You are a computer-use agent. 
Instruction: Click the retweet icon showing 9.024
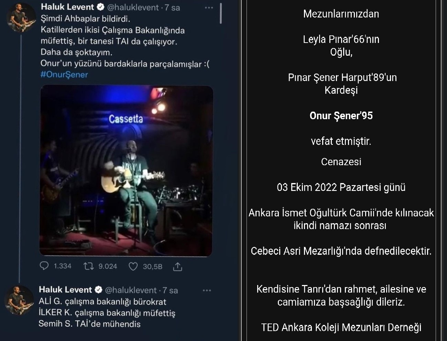89,266
